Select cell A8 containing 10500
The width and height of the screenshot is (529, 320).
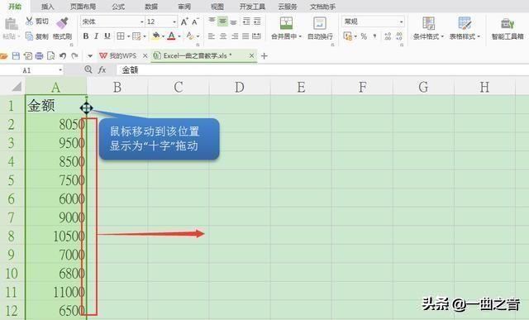click(x=56, y=236)
